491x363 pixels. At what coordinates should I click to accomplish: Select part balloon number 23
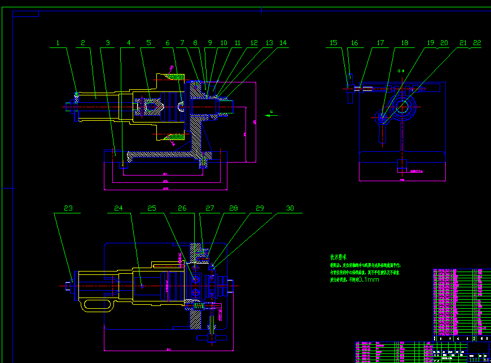(68, 208)
